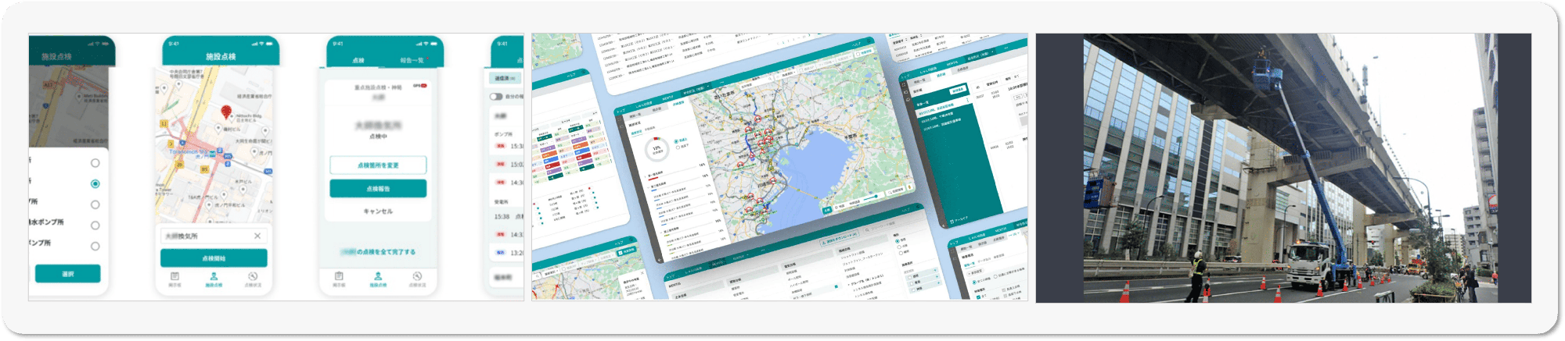1565x341 pixels.
Task: Click the 凡例 legend button on map
Action: [x=826, y=211]
